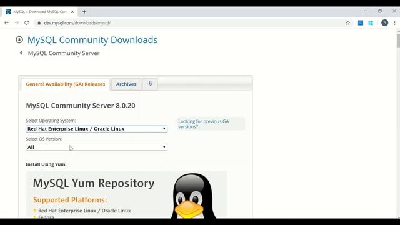This screenshot has width=400, height=225.
Task: Open the development releases tab icon
Action: coord(150,84)
